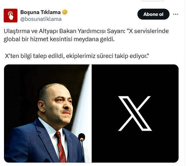Click the hand pointer logo in the avatar

(x=11, y=16)
